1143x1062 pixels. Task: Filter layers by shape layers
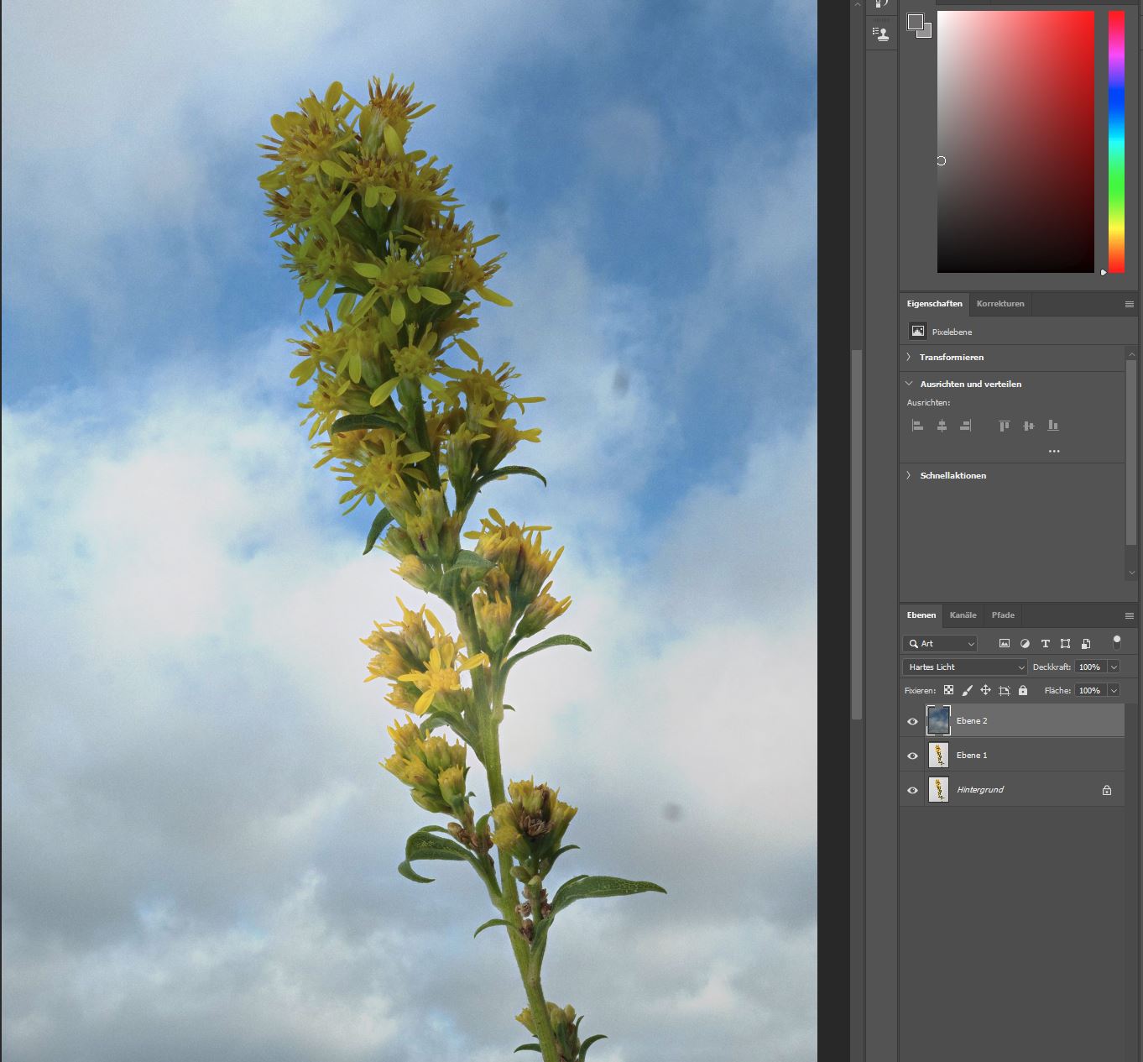[x=1066, y=644]
